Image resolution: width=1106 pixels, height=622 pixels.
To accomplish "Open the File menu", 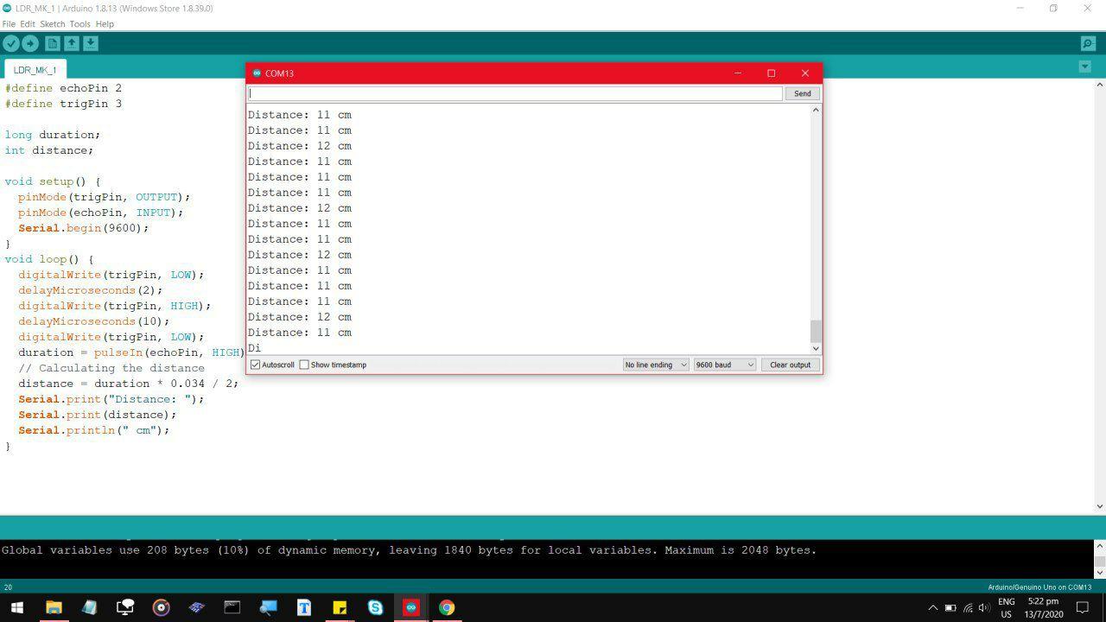I will [x=9, y=24].
